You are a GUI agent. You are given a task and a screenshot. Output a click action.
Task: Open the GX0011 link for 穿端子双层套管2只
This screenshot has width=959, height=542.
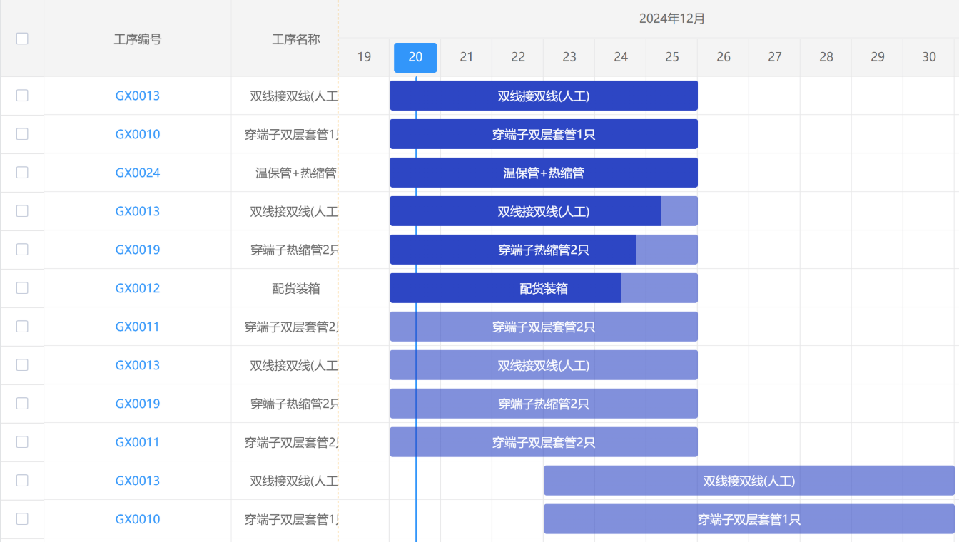tap(137, 326)
